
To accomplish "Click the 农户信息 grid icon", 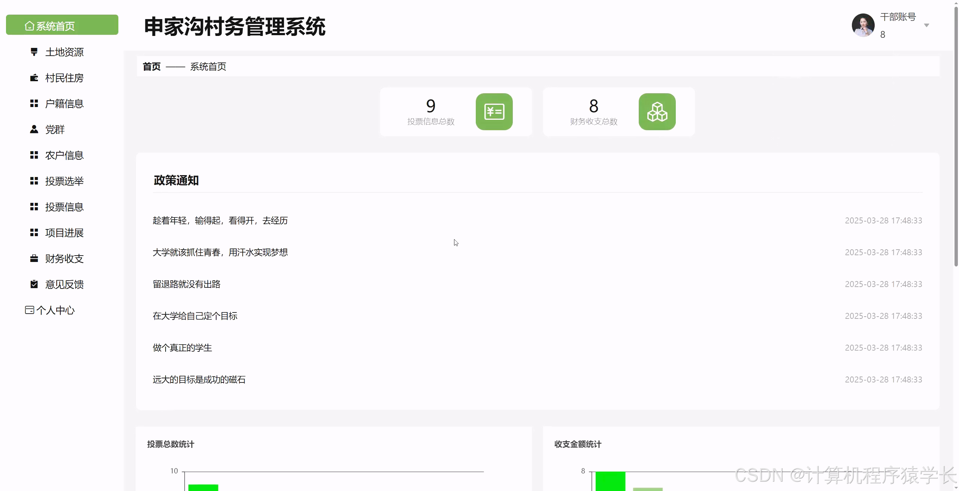I will [x=34, y=155].
